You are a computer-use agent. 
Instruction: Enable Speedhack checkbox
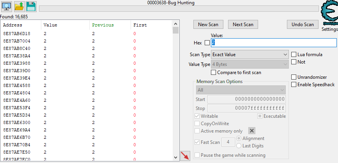[x=294, y=85]
